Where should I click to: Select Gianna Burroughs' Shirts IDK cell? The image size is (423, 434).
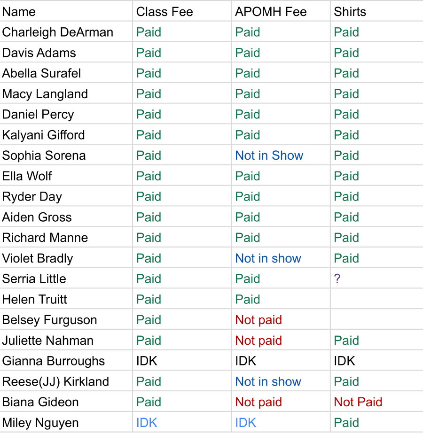point(345,361)
